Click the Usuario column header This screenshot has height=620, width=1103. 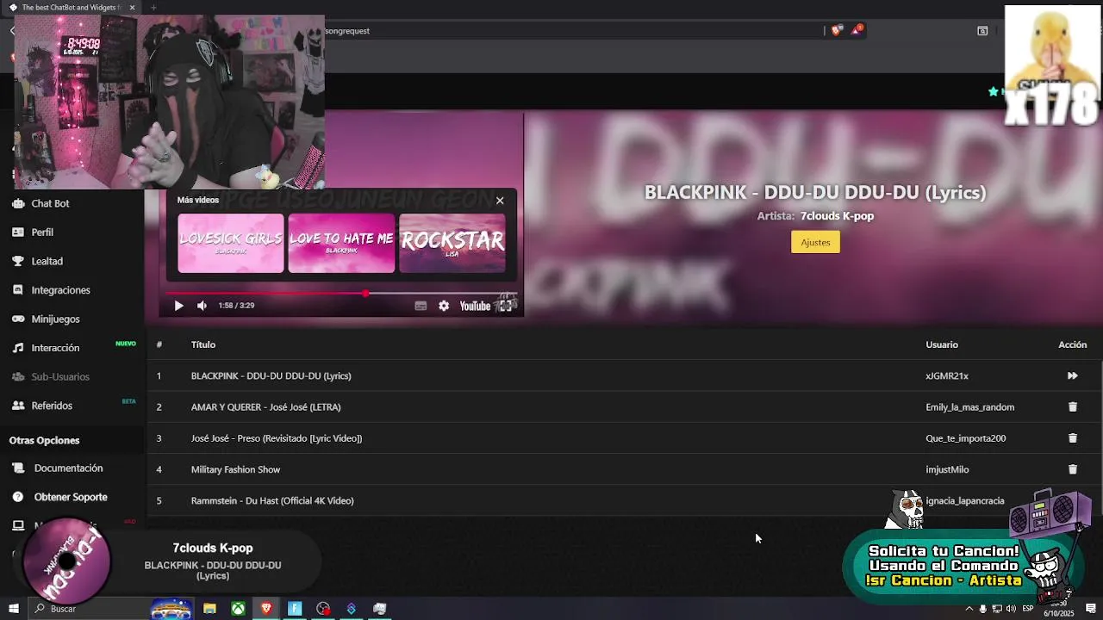(942, 344)
